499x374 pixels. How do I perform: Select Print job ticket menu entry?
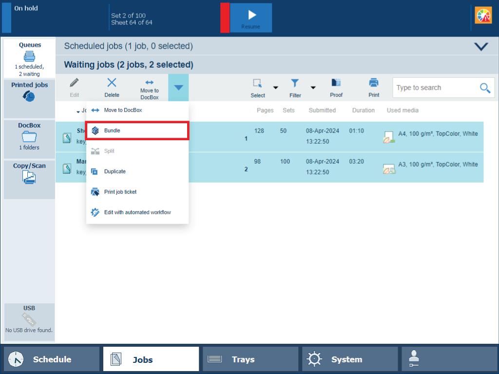coord(137,192)
